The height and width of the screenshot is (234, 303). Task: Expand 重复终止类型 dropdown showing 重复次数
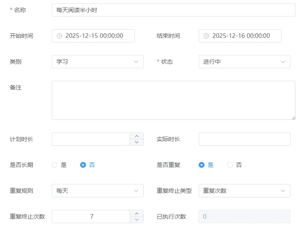(x=244, y=191)
